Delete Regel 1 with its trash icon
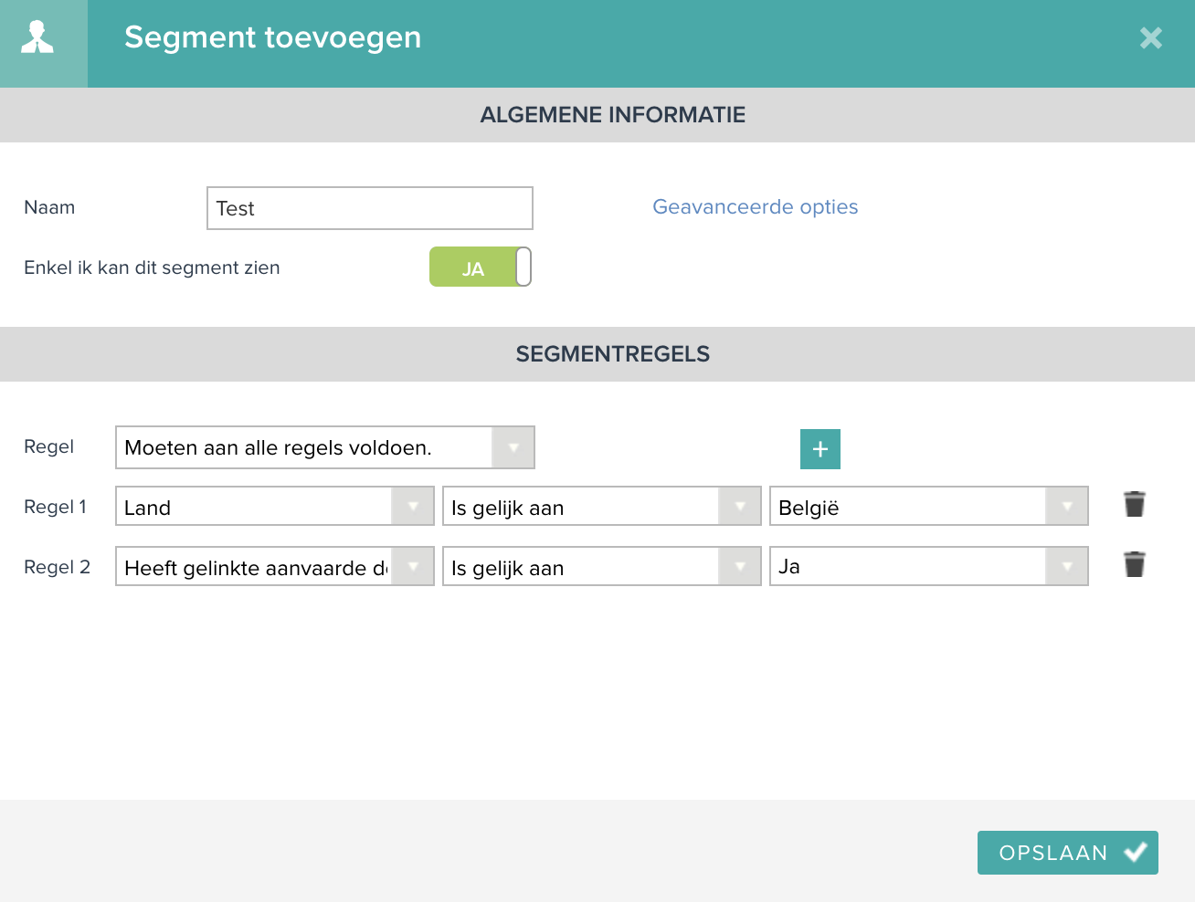This screenshot has width=1195, height=902. (x=1135, y=504)
